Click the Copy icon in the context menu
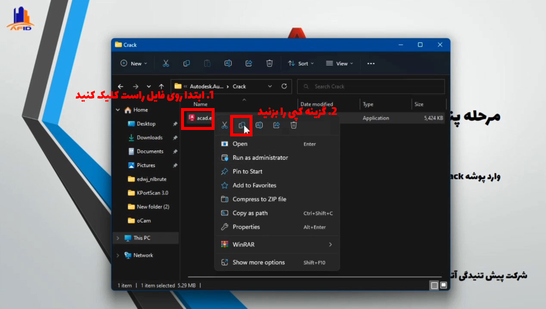This screenshot has height=309, width=546. pyautogui.click(x=242, y=125)
